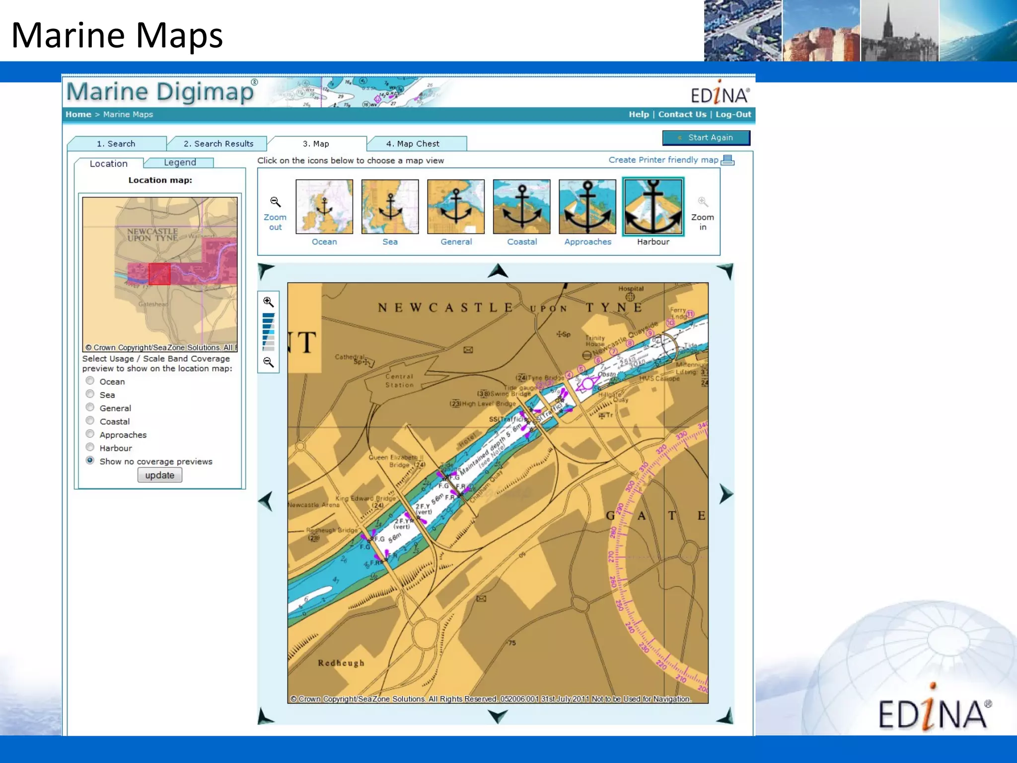Open the 1. Search tab
Screen dimensions: 1017x763
[x=116, y=144]
